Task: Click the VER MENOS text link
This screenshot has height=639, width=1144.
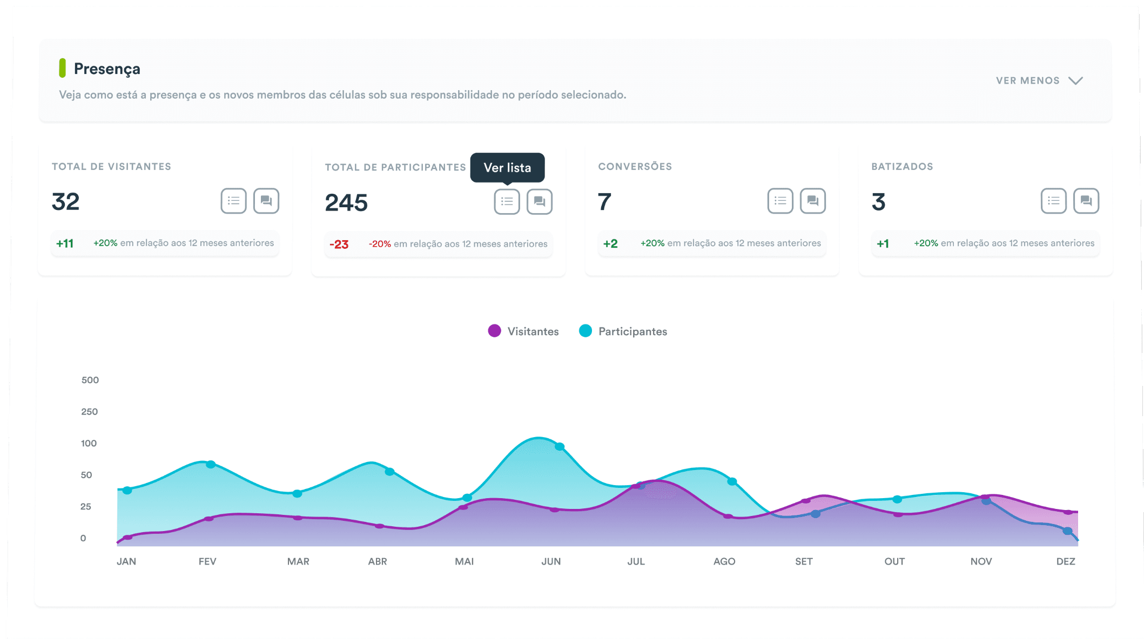Action: pyautogui.click(x=1027, y=80)
